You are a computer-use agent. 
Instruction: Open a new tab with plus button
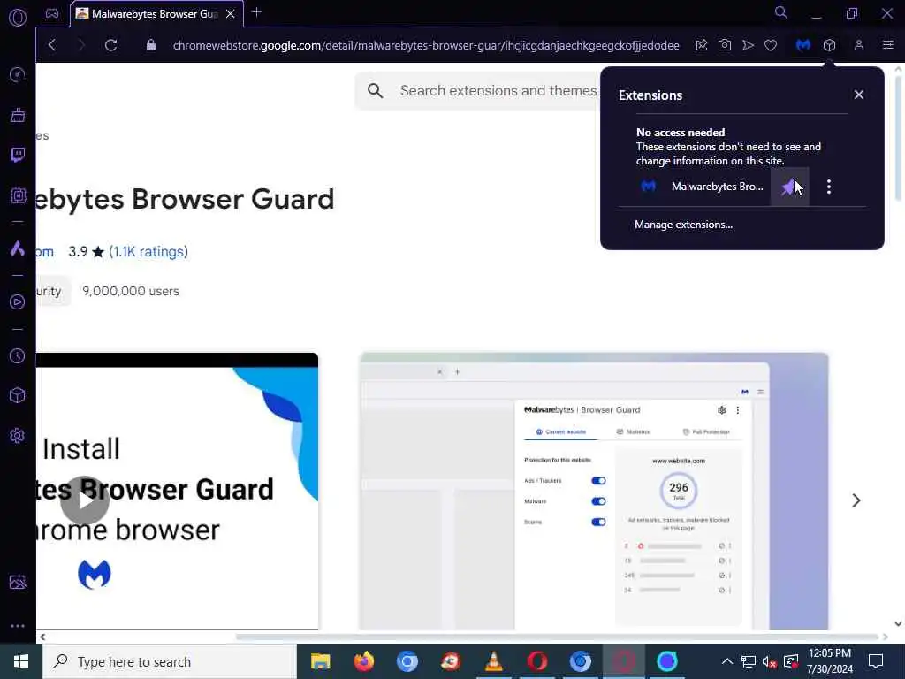(257, 12)
